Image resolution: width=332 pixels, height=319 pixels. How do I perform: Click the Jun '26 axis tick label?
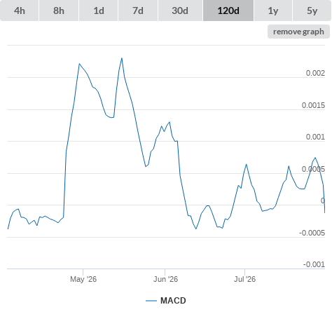tap(165, 279)
